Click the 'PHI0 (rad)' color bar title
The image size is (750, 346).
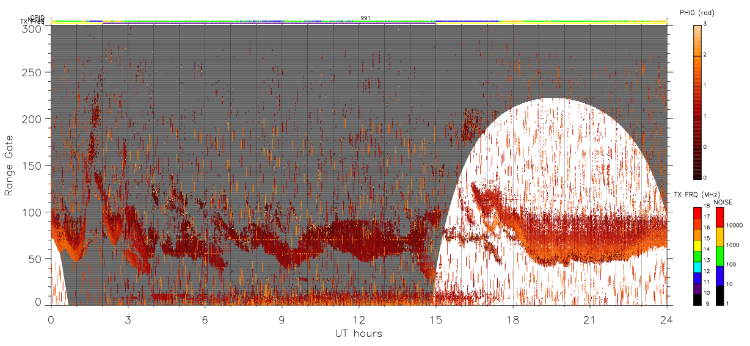point(697,12)
